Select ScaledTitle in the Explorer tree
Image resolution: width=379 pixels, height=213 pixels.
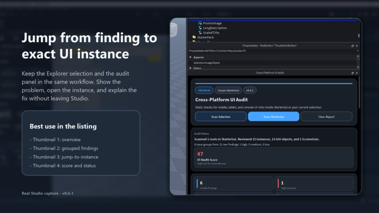[211, 32]
